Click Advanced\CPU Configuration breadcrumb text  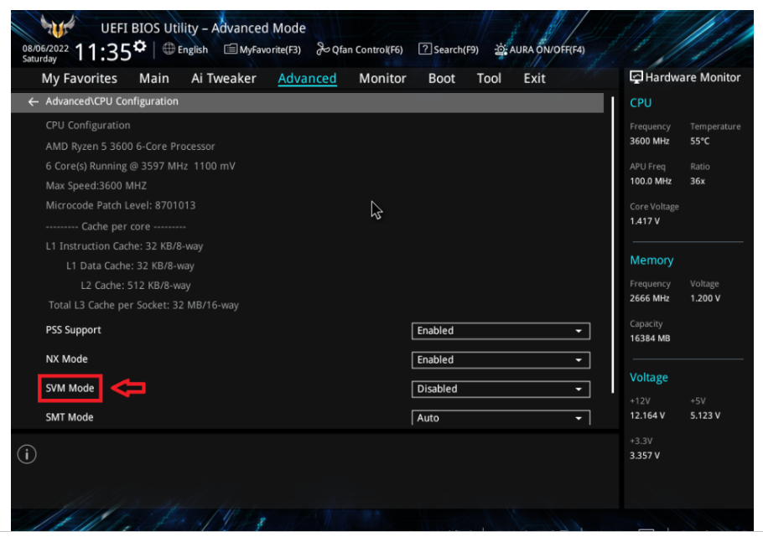pos(112,101)
